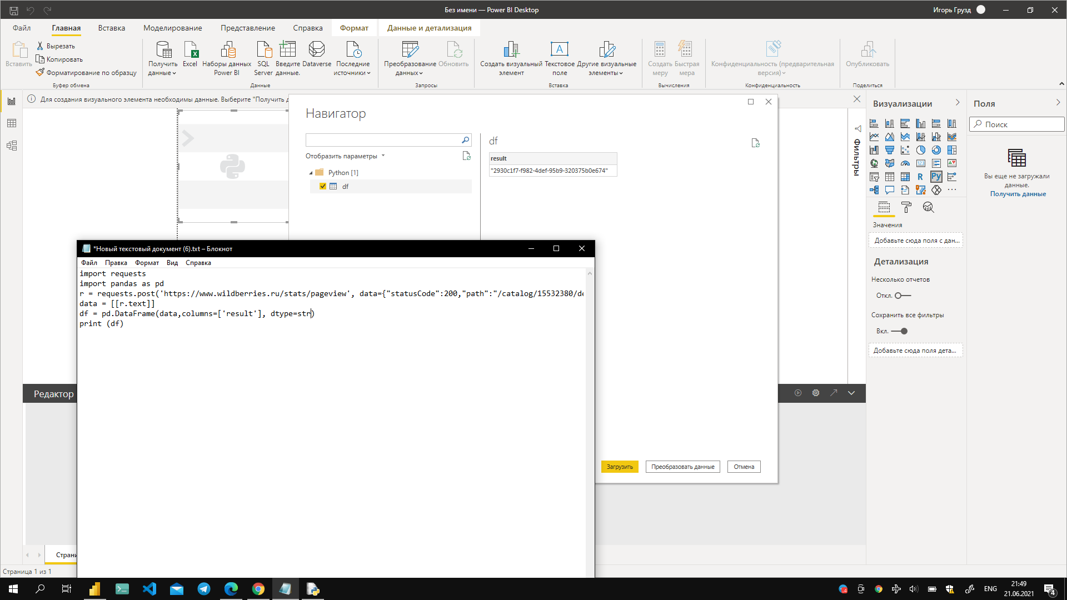Screen dimensions: 1067x600
Task: Click the Загрузить button
Action: (620, 467)
